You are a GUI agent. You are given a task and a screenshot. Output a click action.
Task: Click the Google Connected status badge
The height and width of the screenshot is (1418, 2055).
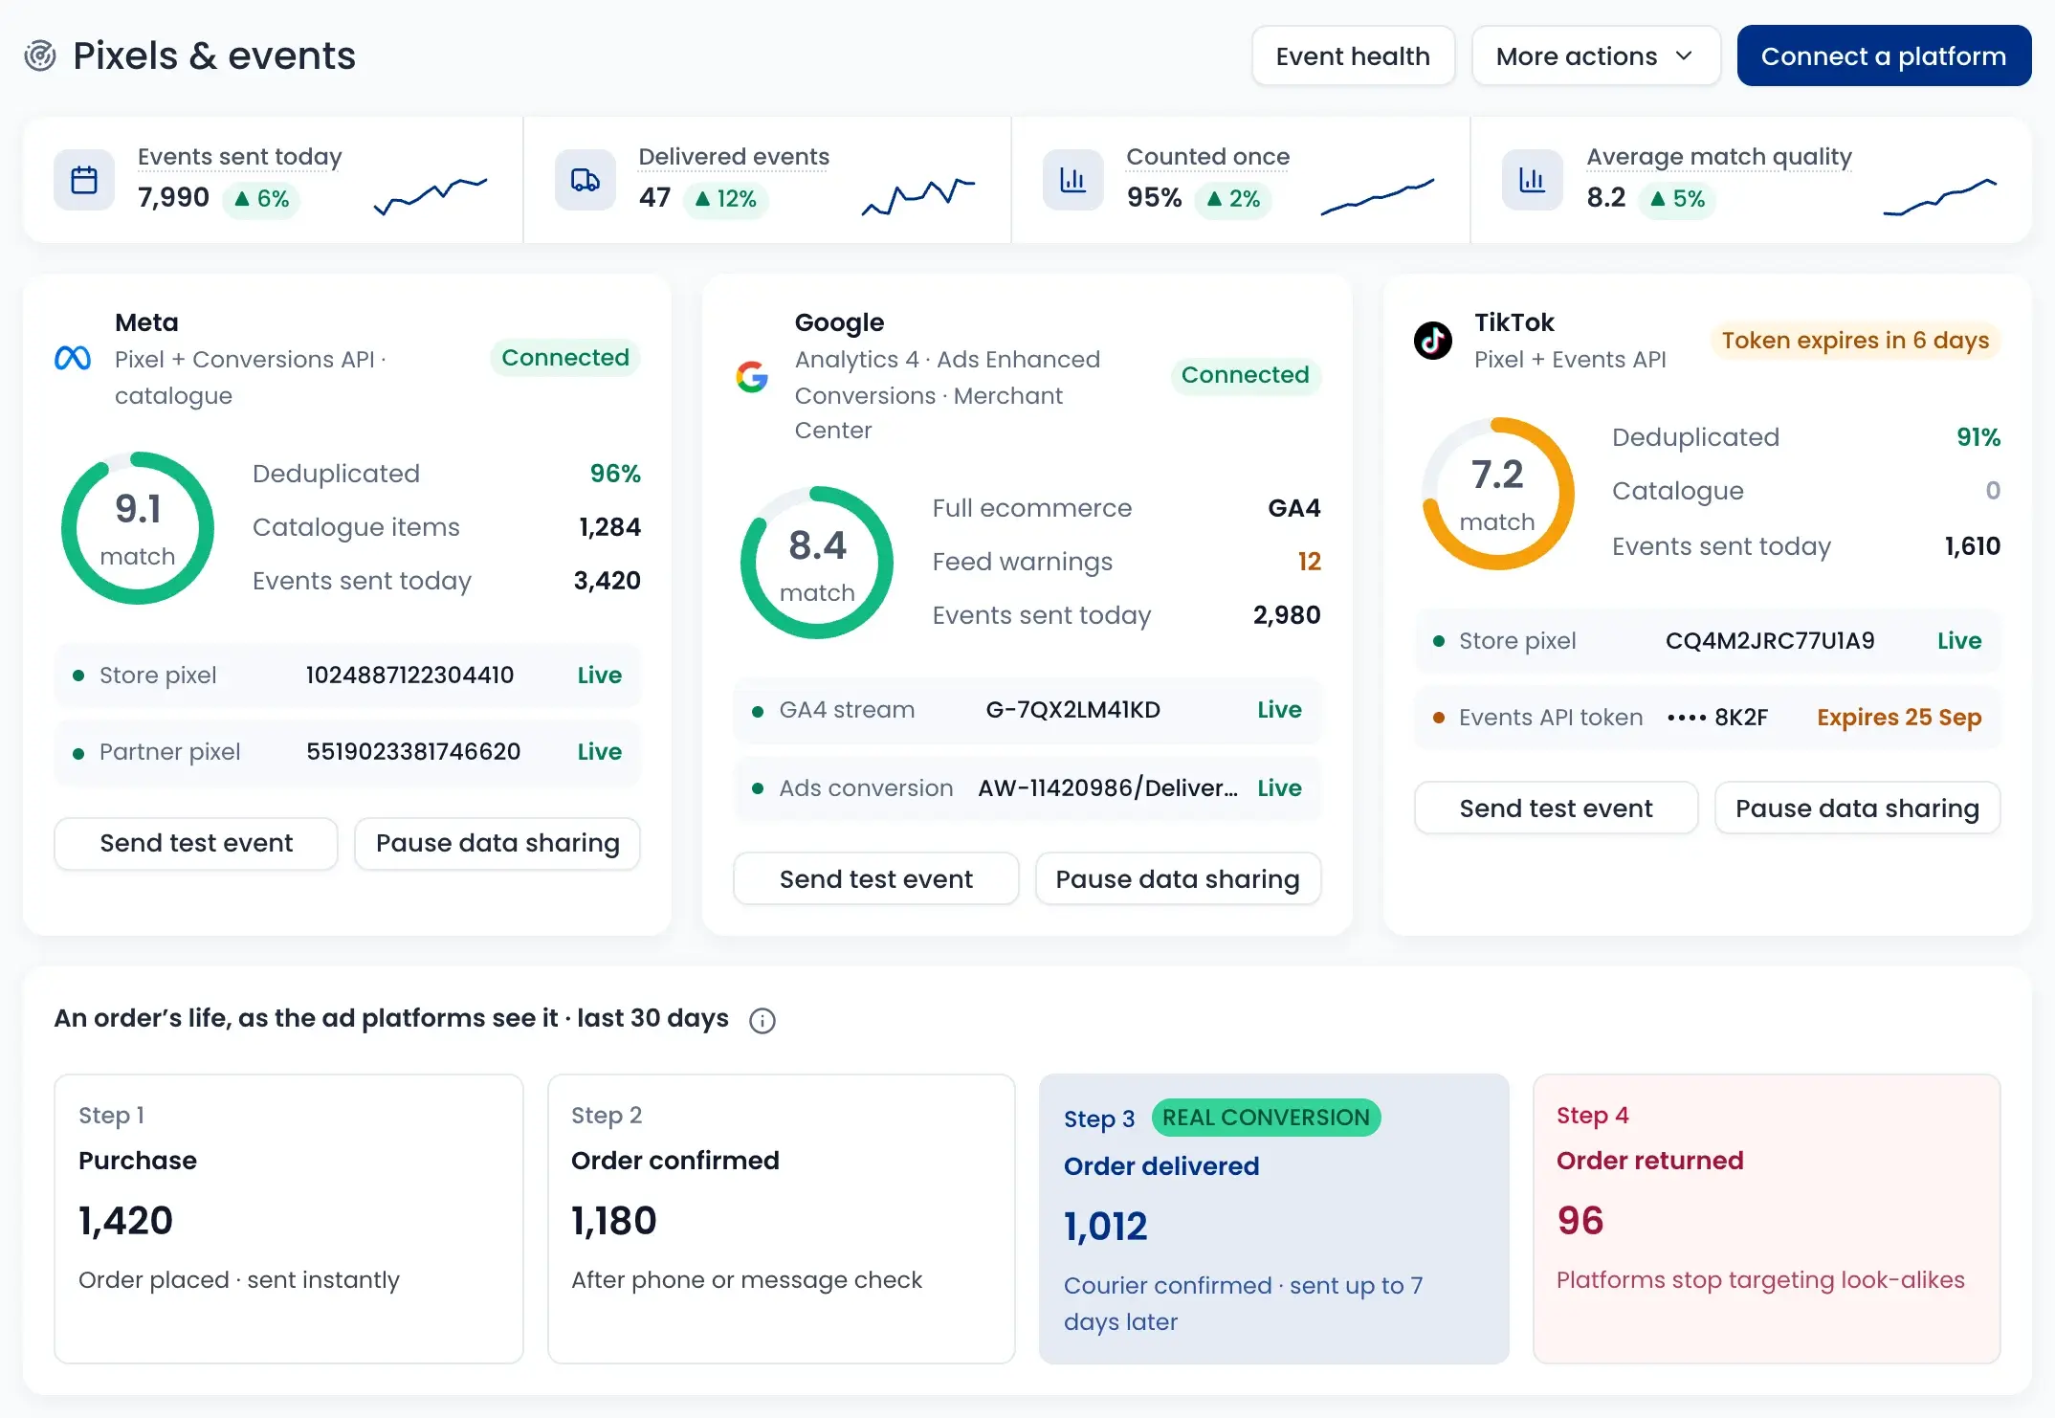tap(1245, 375)
